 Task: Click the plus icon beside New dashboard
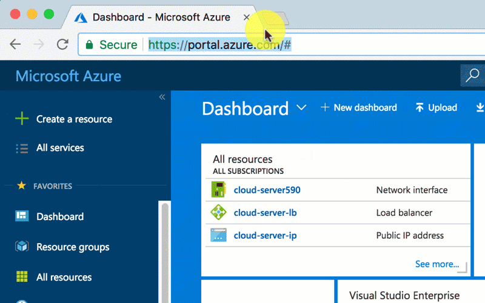click(325, 107)
